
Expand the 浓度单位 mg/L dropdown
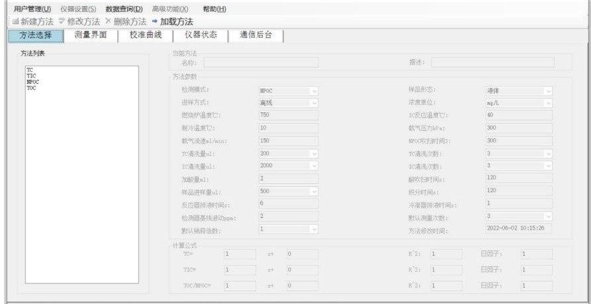tap(548, 103)
